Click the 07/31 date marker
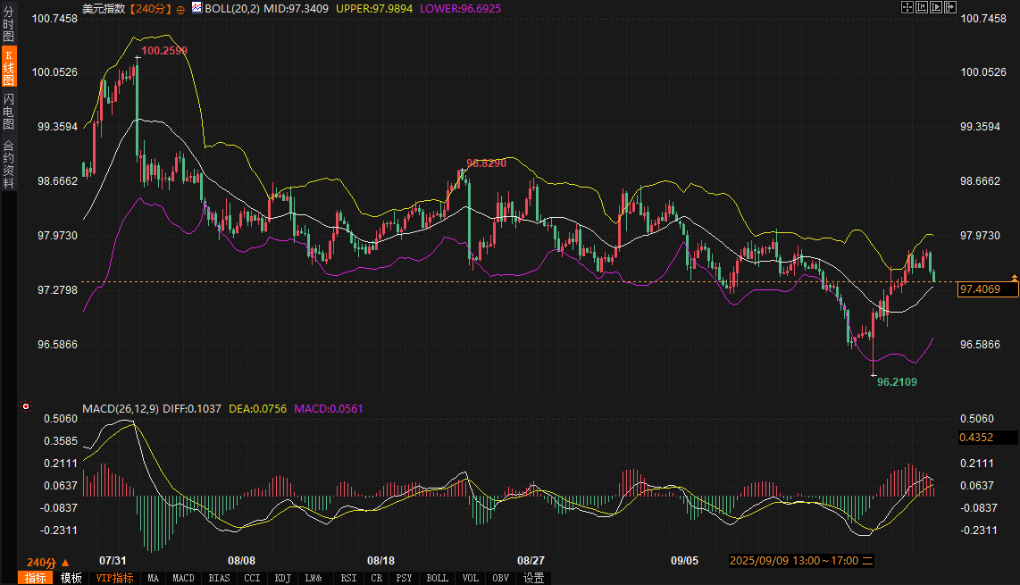The width and height of the screenshot is (1020, 585). [113, 560]
